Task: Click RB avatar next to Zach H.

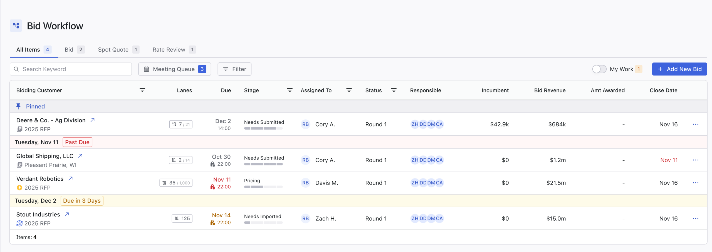Action: coord(305,219)
